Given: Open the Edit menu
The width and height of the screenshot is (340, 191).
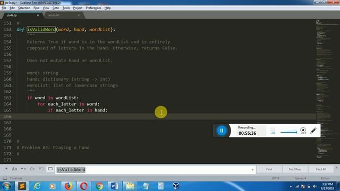Looking at the screenshot, I should [12, 8].
